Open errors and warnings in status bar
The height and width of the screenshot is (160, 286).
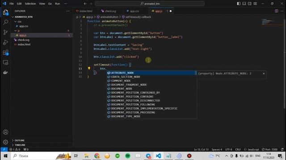pyautogui.click(x=15, y=149)
